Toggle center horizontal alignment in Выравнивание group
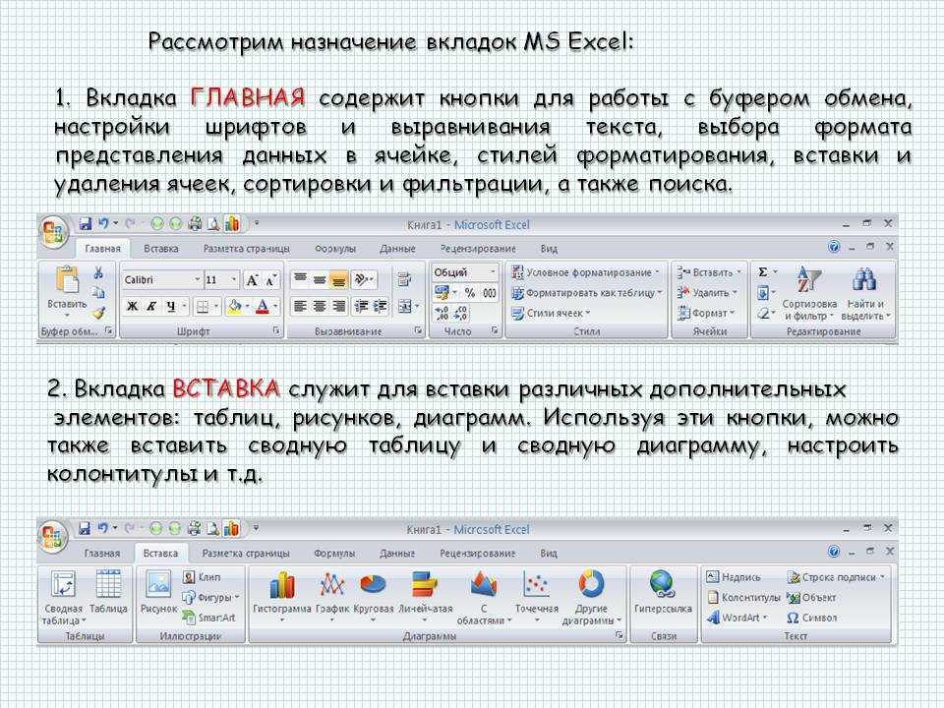Viewport: 944px width, 708px height. pos(319,307)
